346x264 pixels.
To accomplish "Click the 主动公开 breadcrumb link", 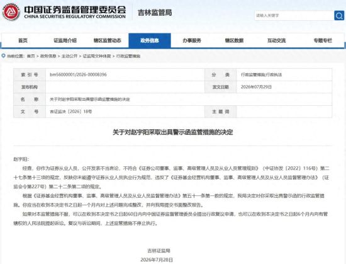I will tap(69, 56).
